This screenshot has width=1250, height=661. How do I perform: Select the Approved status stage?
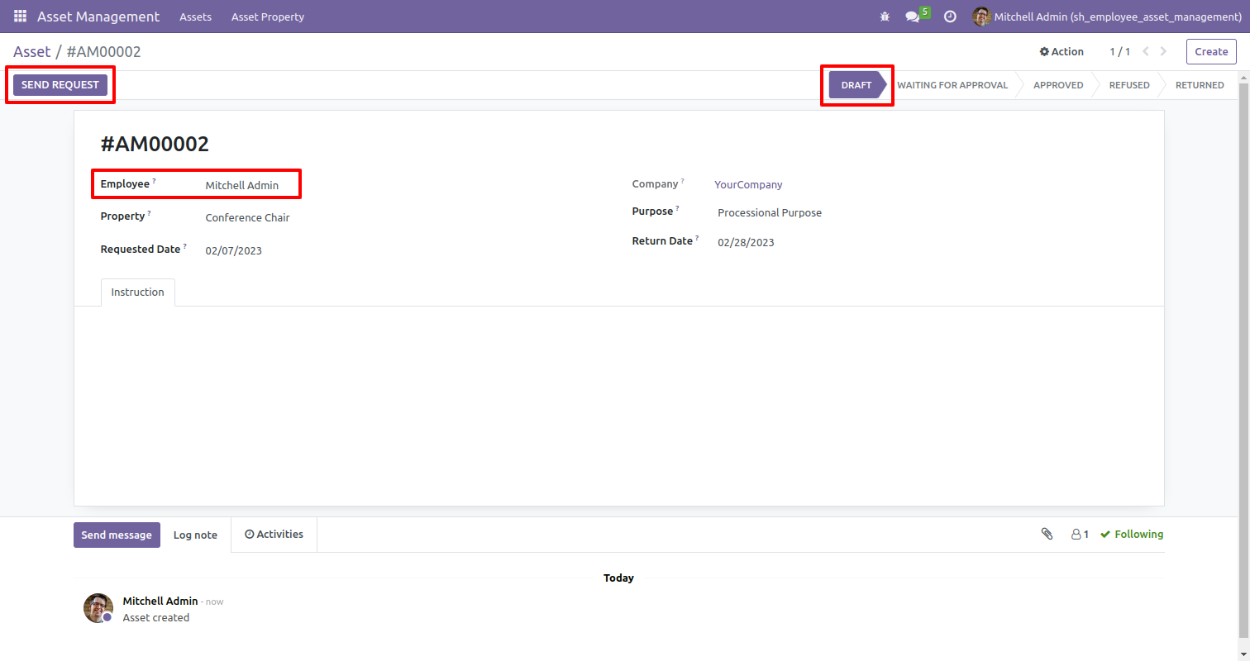click(1058, 85)
